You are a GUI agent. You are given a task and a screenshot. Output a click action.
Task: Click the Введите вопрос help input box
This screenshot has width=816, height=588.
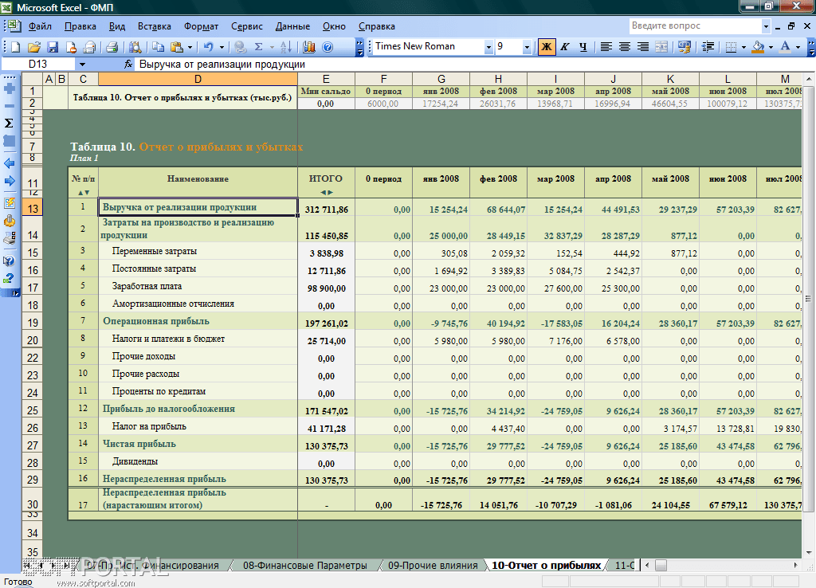(695, 25)
